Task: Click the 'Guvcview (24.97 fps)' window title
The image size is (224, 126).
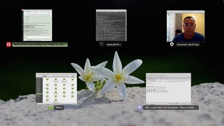Action: [188, 44]
